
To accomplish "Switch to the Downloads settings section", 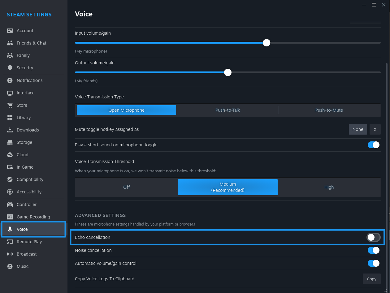I will (33, 130).
